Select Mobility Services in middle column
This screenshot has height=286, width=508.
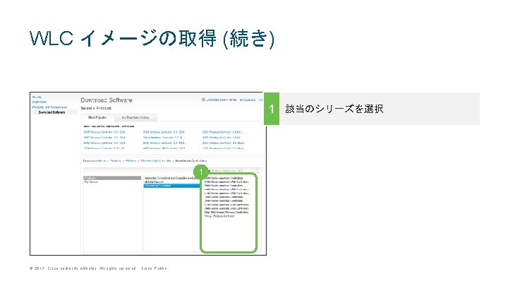point(155,182)
